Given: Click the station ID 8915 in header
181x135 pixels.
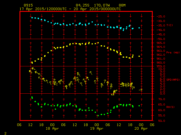Looking at the screenshot, I should pos(28,5).
